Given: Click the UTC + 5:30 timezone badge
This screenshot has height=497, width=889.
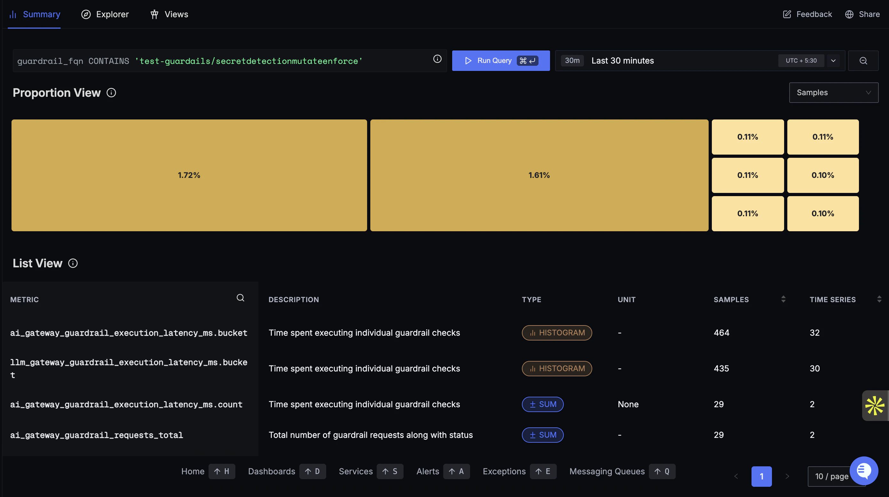Looking at the screenshot, I should (x=801, y=61).
